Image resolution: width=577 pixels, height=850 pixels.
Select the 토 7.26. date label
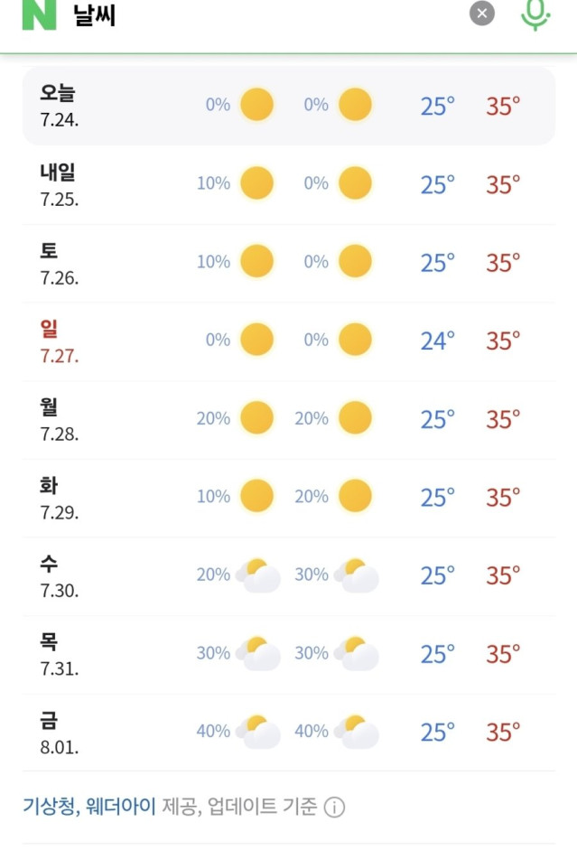(x=59, y=263)
